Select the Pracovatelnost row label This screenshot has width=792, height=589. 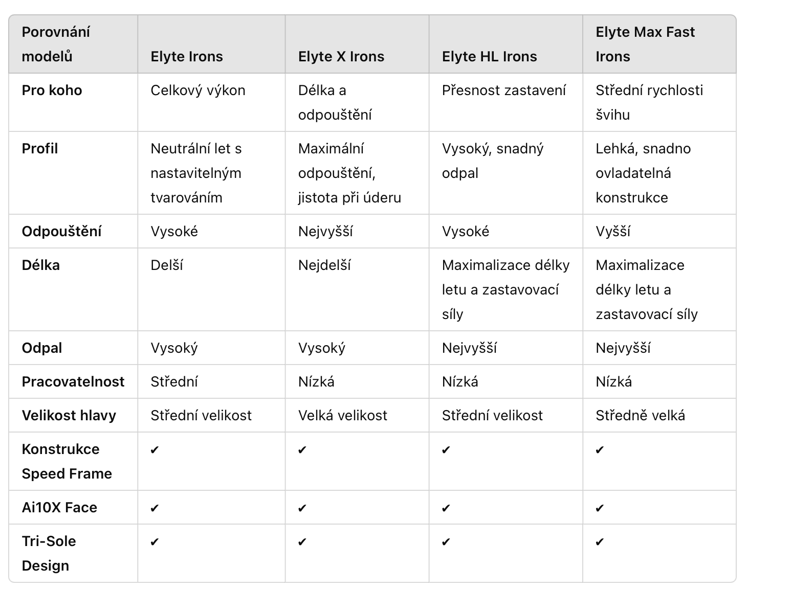tap(73, 381)
